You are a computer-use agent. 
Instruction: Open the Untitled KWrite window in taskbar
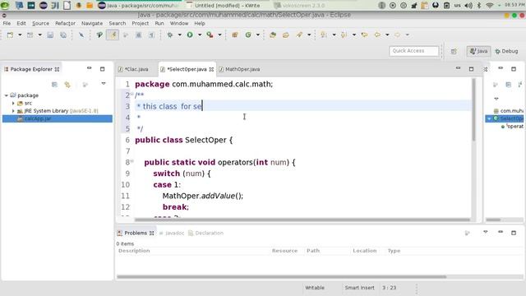point(224,6)
